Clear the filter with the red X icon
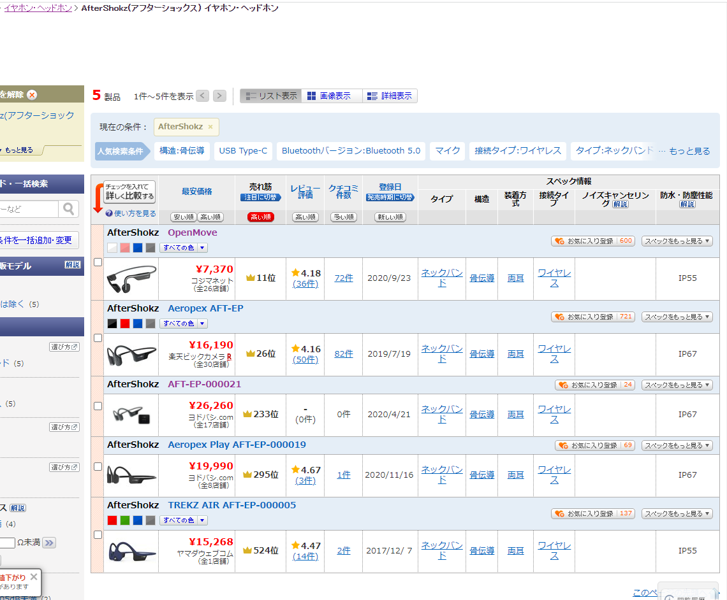The image size is (727, 600). coord(32,95)
